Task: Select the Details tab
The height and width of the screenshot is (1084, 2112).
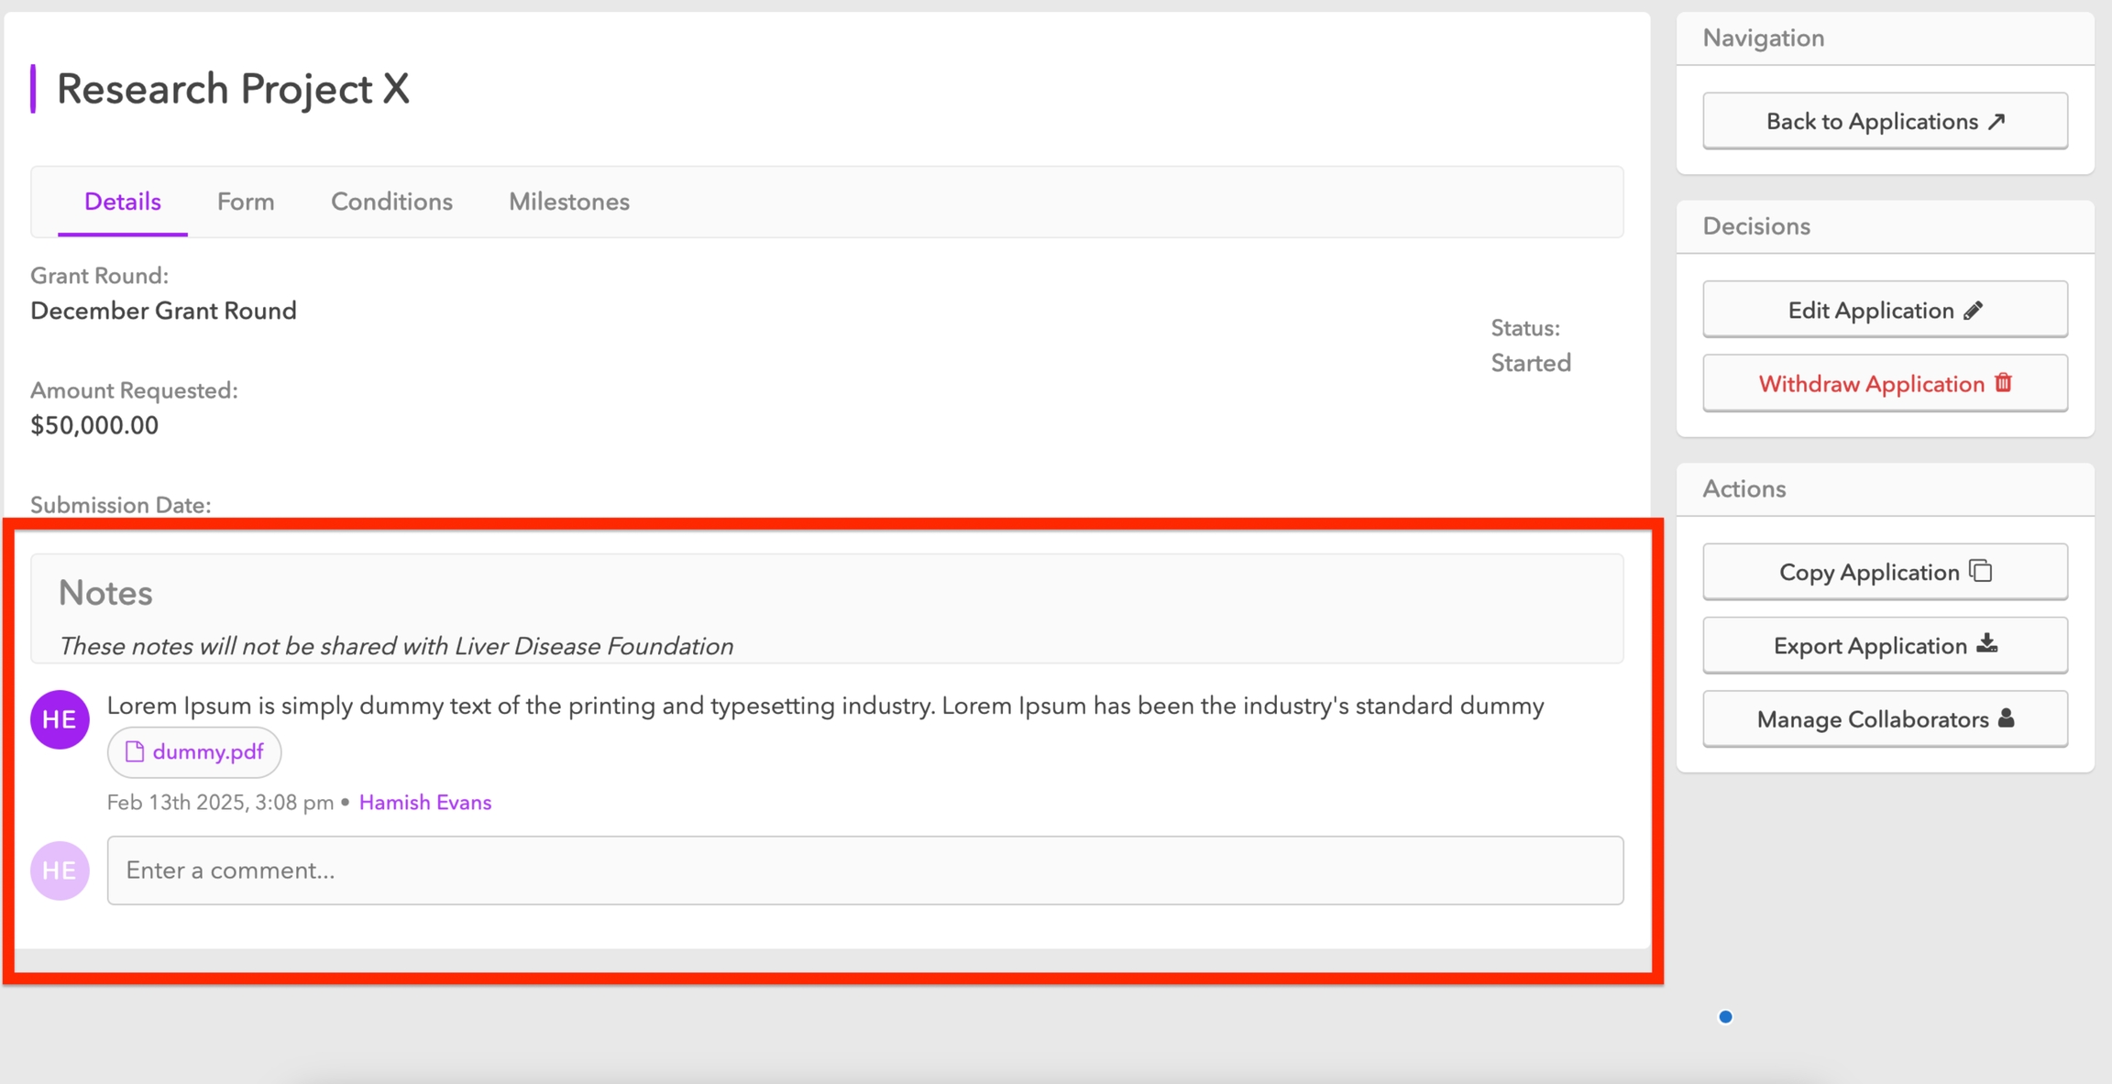Action: pyautogui.click(x=123, y=202)
